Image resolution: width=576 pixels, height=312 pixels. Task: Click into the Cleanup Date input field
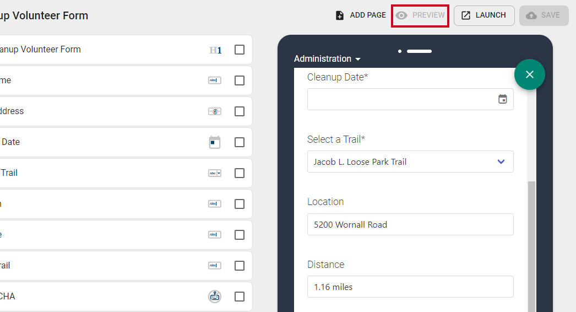[x=410, y=99]
